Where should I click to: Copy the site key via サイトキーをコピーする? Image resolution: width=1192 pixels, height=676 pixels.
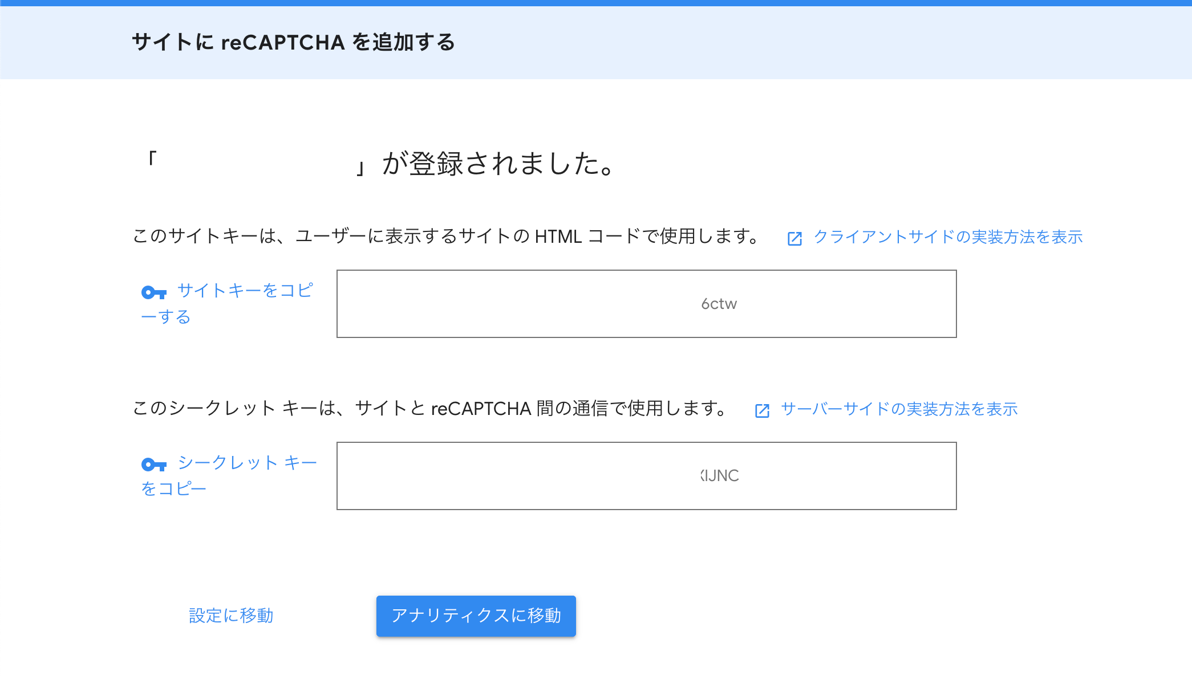pyautogui.click(x=227, y=303)
